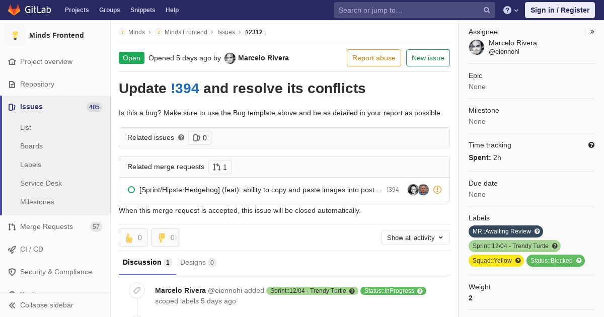Viewport: 604px width, 317px height.
Task: Open Boards in sidebar
Action: pyautogui.click(x=31, y=146)
